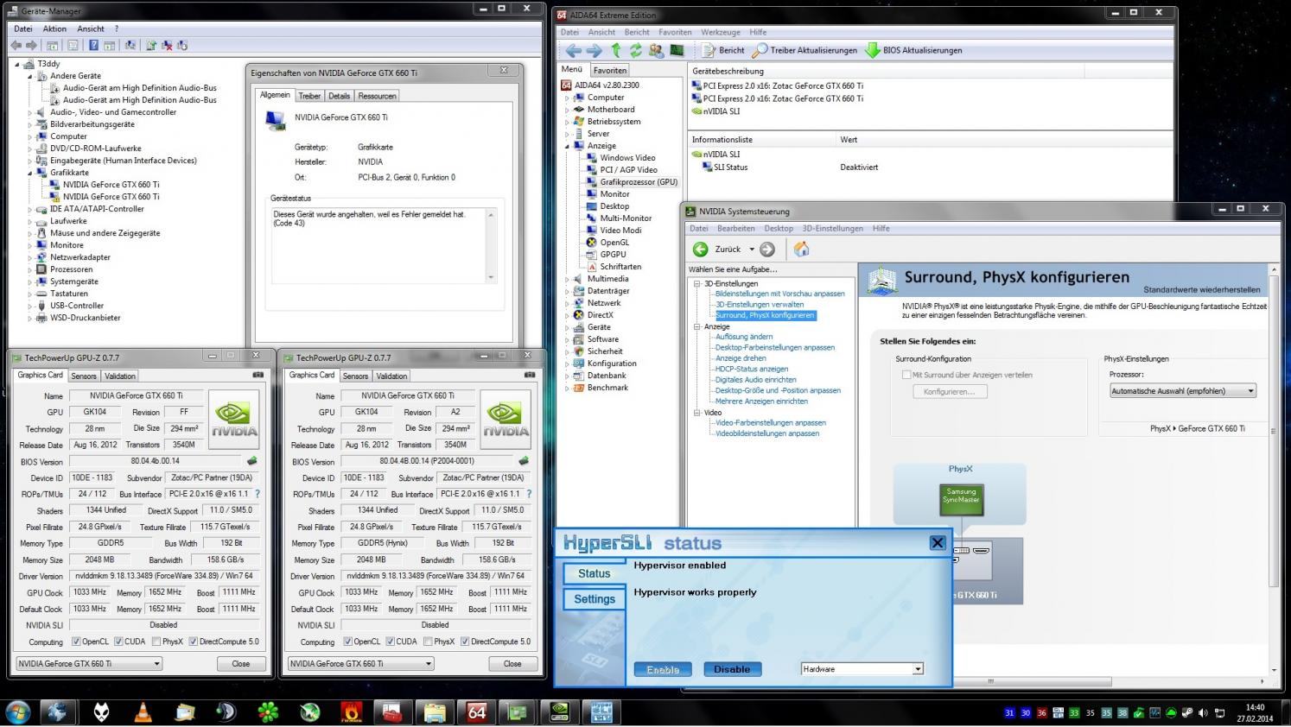The height and width of the screenshot is (727, 1291).
Task: Open HyperSLI Hardware mode dropdown
Action: tap(862, 669)
